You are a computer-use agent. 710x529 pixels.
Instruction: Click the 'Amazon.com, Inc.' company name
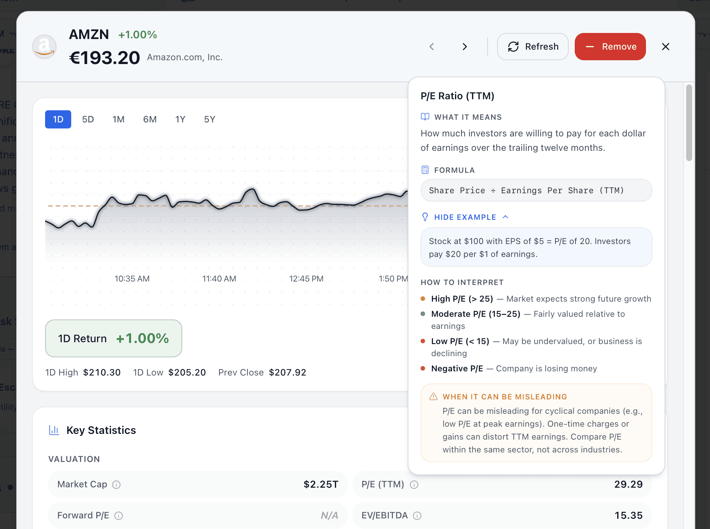[185, 57]
